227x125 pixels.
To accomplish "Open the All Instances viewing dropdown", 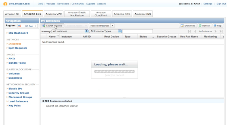I will (70, 31).
